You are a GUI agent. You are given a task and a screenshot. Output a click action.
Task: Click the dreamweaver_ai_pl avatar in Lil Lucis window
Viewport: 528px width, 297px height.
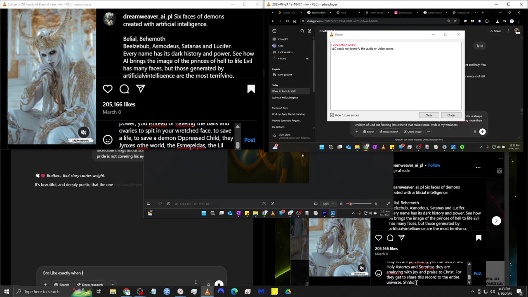(109, 19)
